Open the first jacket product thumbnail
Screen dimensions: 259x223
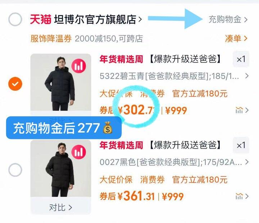pos(61,82)
